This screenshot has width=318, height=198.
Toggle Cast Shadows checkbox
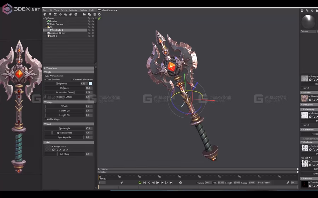point(46,80)
